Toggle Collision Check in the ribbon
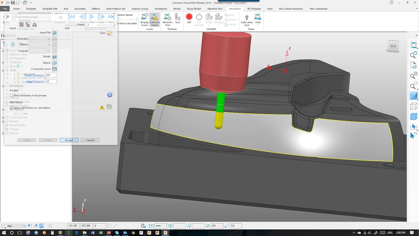Image resolution: width=419 pixels, height=236 pixels. coord(155,20)
